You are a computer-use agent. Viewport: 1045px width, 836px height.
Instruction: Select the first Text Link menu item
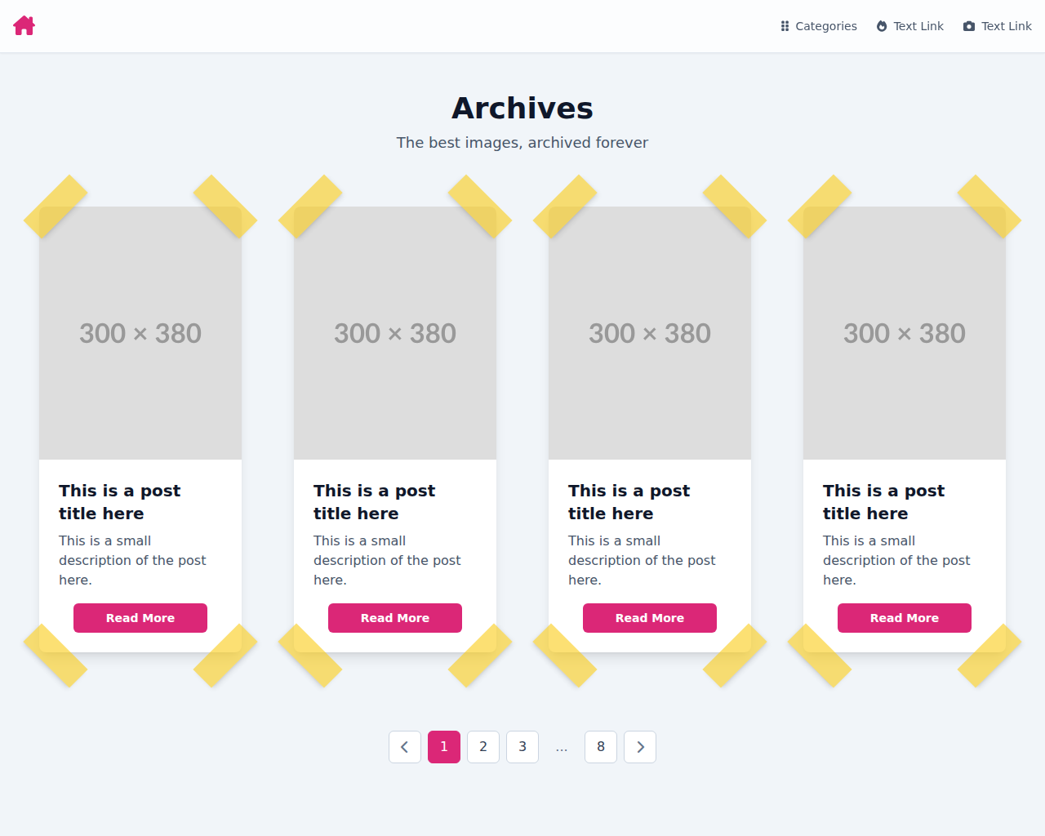(x=919, y=25)
